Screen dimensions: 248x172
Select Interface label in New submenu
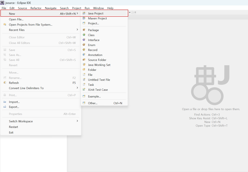click(x=94, y=40)
